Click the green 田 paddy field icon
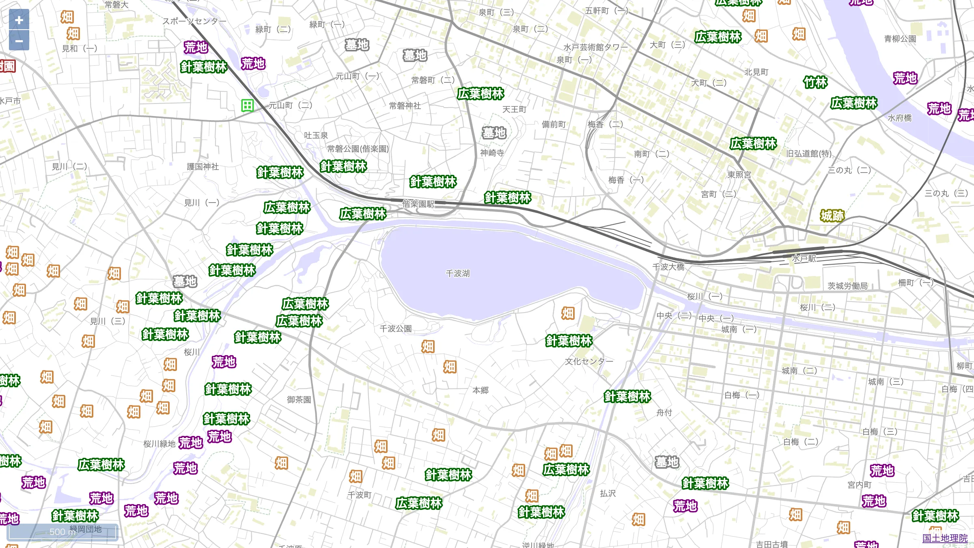 pos(247,106)
